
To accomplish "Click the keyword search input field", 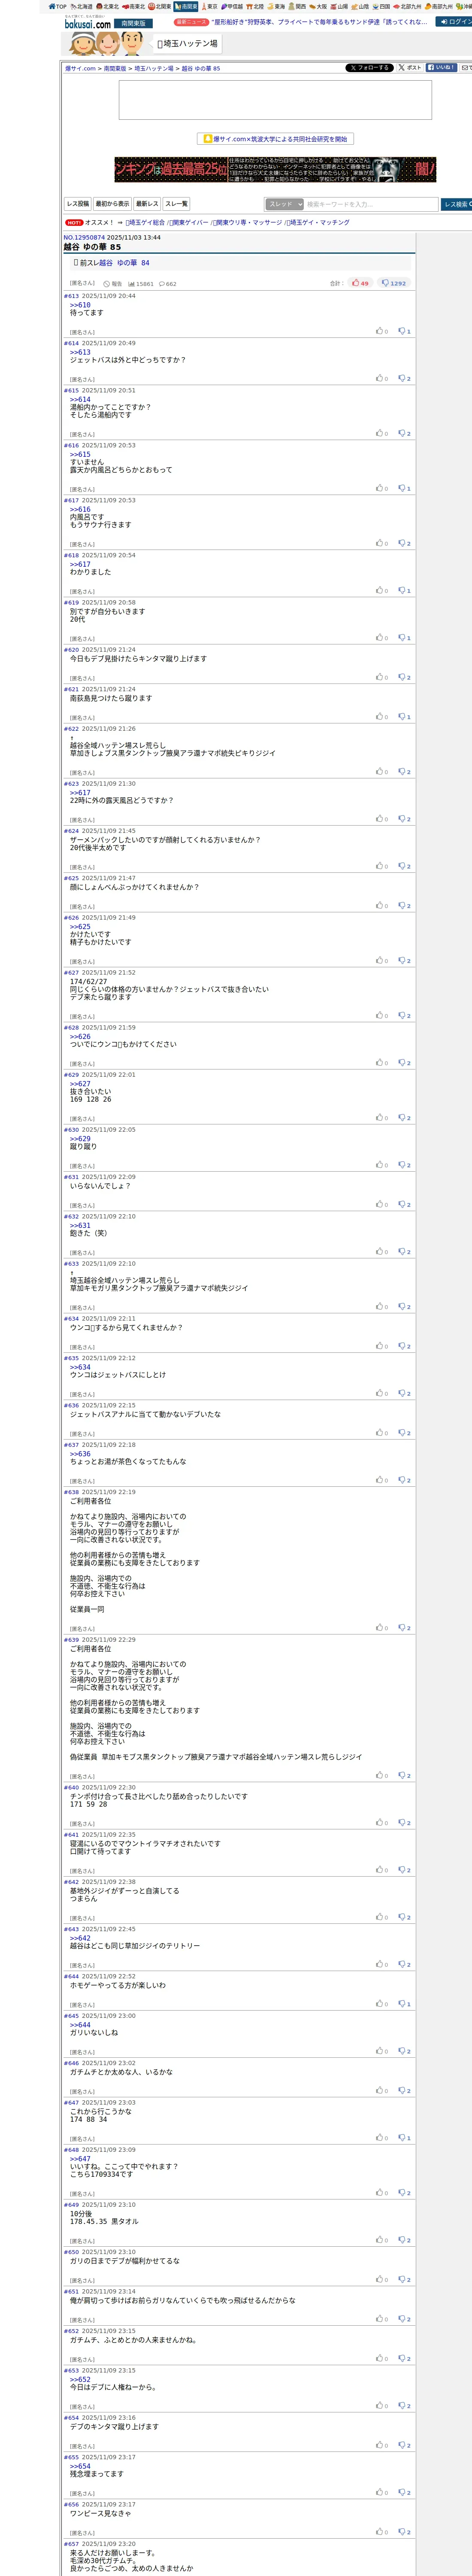I will tap(371, 204).
